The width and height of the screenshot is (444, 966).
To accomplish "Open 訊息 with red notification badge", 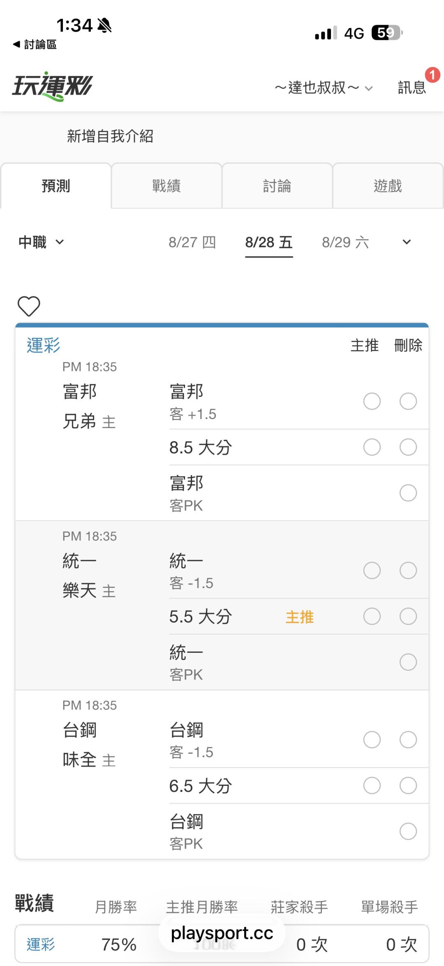I will pyautogui.click(x=412, y=87).
